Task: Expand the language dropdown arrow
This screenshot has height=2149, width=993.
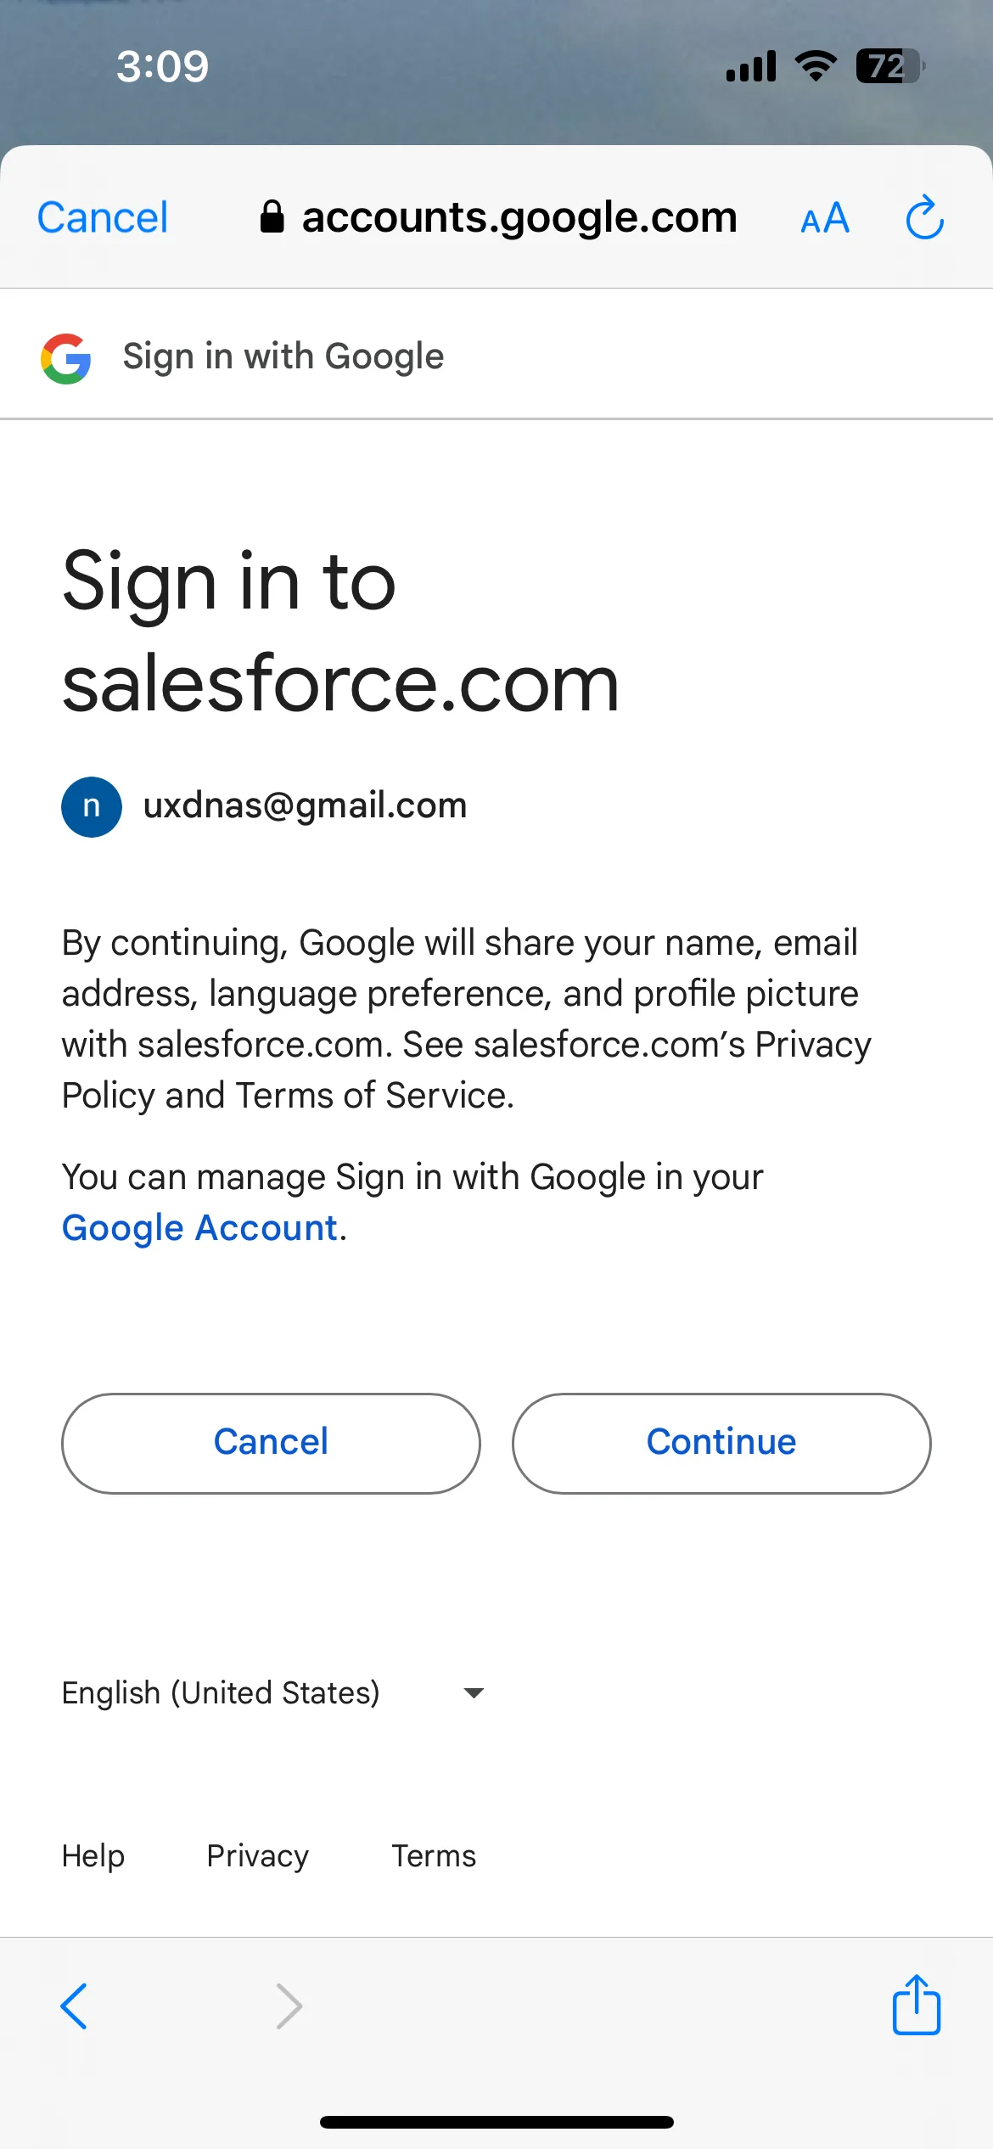Action: click(x=474, y=1693)
